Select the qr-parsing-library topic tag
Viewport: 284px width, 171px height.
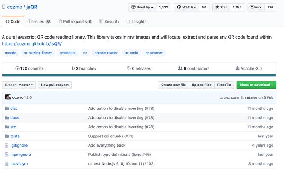click(x=38, y=53)
